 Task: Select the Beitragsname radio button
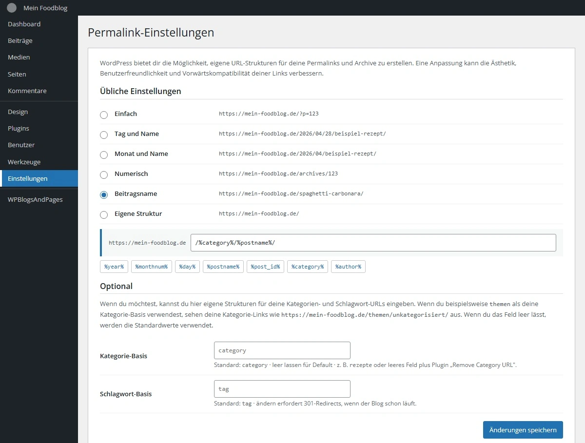point(104,195)
